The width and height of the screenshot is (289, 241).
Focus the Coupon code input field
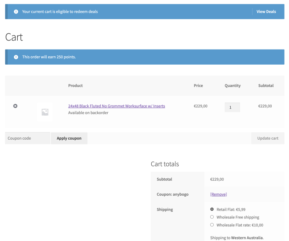(27, 138)
